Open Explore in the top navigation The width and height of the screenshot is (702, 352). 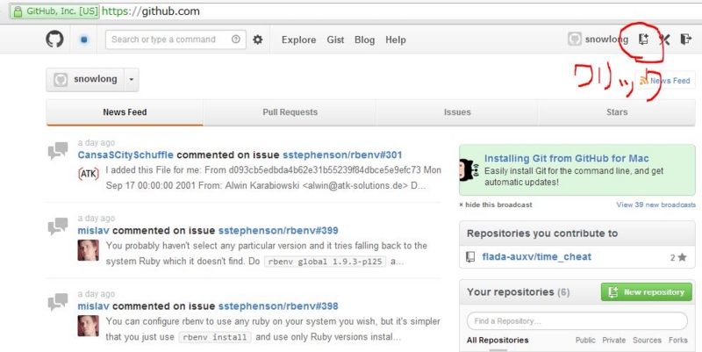298,40
